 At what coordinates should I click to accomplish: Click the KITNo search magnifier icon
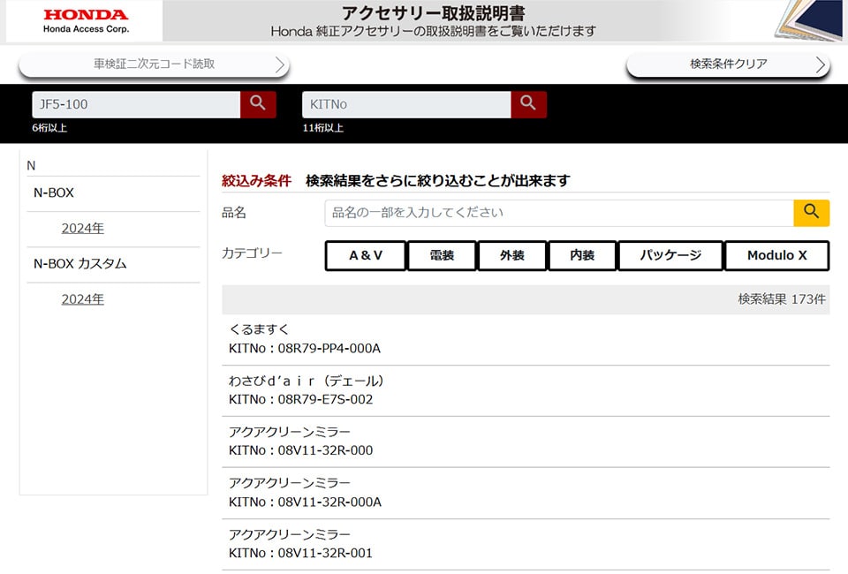pos(528,104)
